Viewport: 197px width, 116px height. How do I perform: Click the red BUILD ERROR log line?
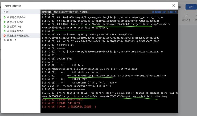click(x=63, y=100)
